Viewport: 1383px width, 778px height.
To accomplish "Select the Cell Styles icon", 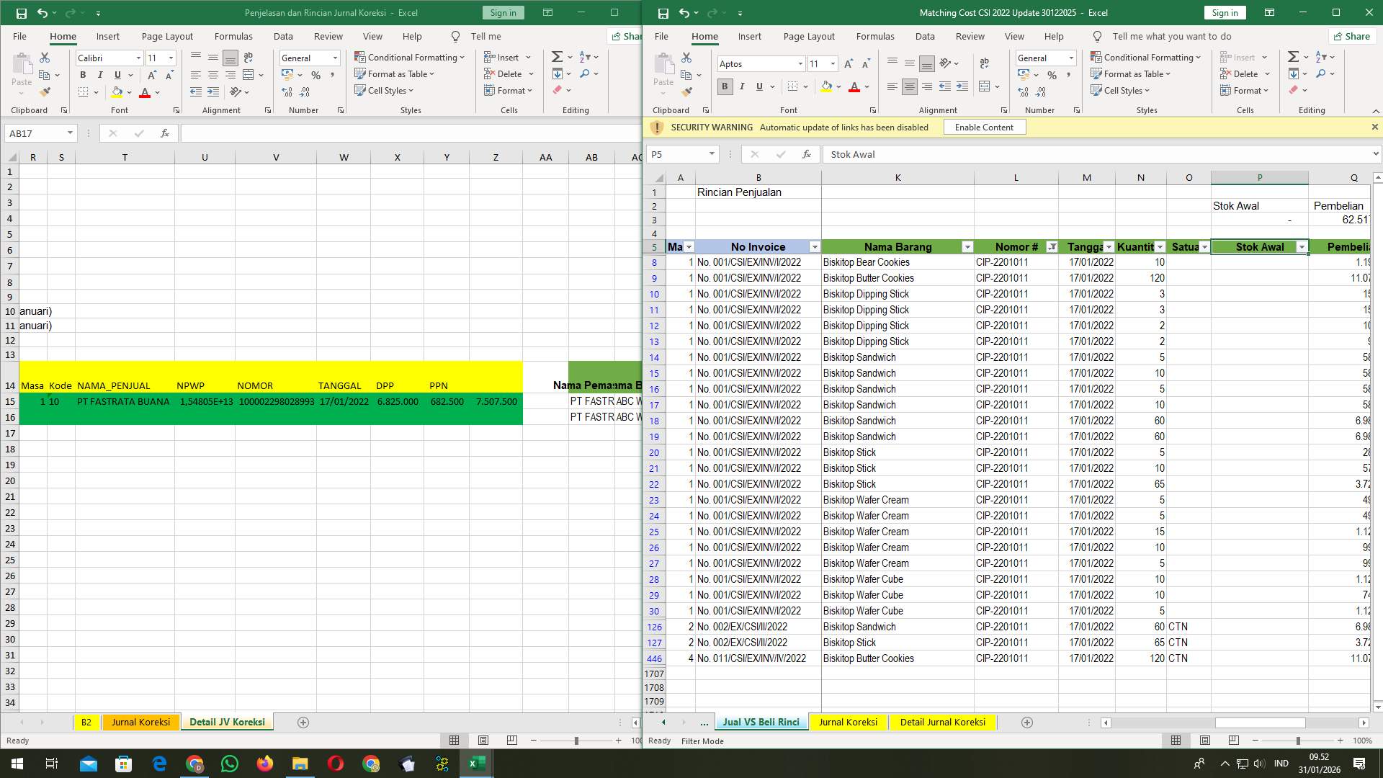I will [1121, 90].
